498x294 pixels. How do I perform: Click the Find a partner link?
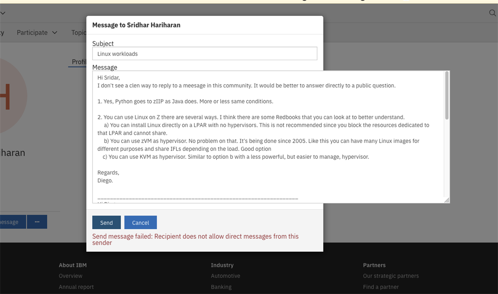381,287
